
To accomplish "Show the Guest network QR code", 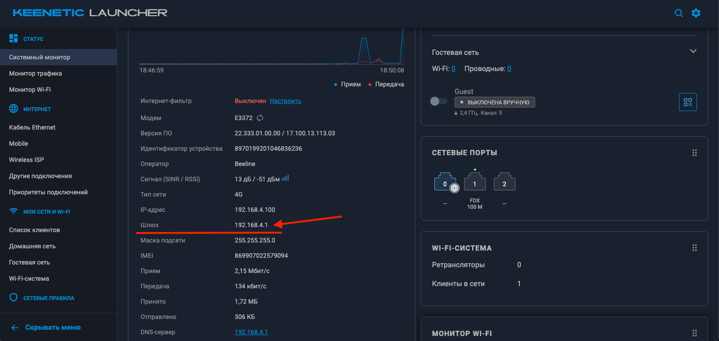I will [687, 102].
